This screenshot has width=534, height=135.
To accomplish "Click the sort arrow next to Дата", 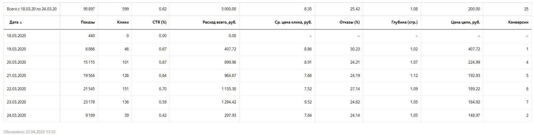I will coord(21,22).
